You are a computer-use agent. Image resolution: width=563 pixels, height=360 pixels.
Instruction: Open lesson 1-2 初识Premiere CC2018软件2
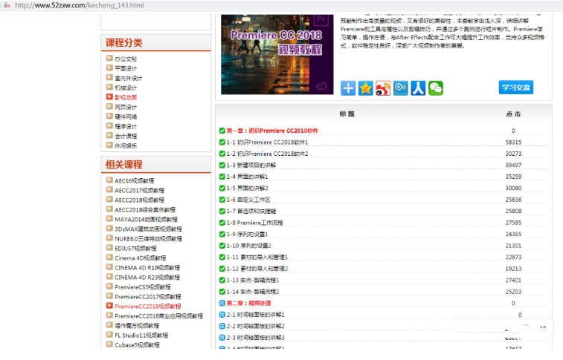(267, 154)
